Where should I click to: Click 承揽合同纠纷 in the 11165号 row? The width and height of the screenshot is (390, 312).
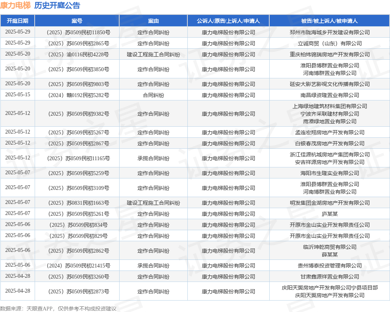[153, 158]
